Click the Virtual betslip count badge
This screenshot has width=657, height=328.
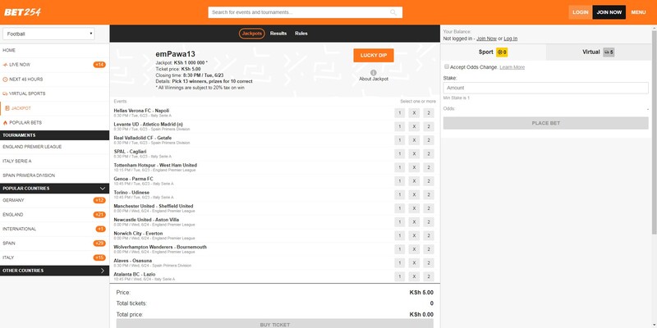(x=609, y=52)
